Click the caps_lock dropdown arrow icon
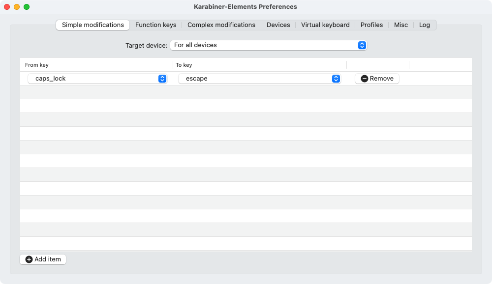 (x=162, y=79)
